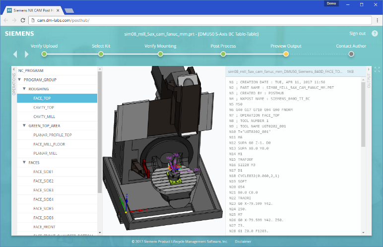Collapse the GREEN_TOP_AREA tree node
Screen dimensions: 383x247
(24, 125)
